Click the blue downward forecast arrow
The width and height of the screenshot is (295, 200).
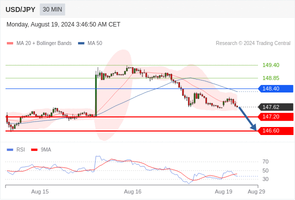coord(247,118)
